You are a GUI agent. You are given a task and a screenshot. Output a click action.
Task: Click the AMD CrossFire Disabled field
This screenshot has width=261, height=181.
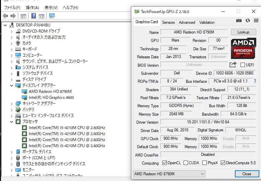point(208,155)
